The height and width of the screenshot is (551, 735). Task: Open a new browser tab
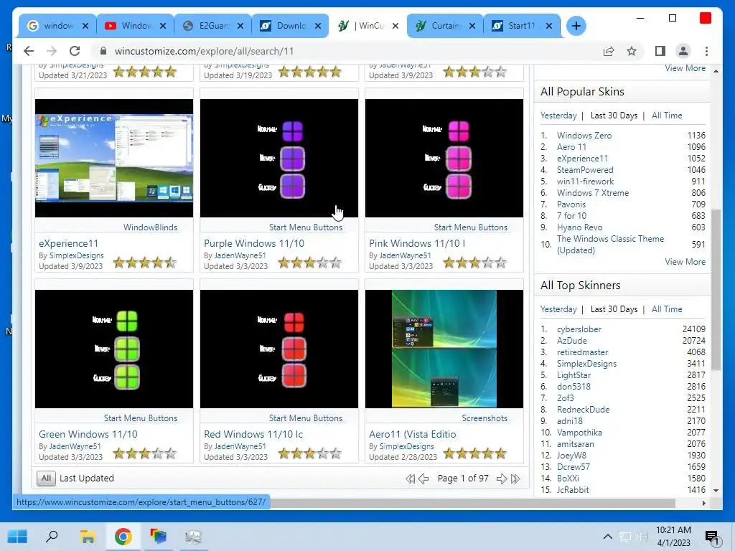click(x=576, y=26)
